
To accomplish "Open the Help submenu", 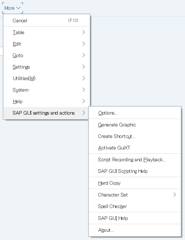I will (x=47, y=101).
